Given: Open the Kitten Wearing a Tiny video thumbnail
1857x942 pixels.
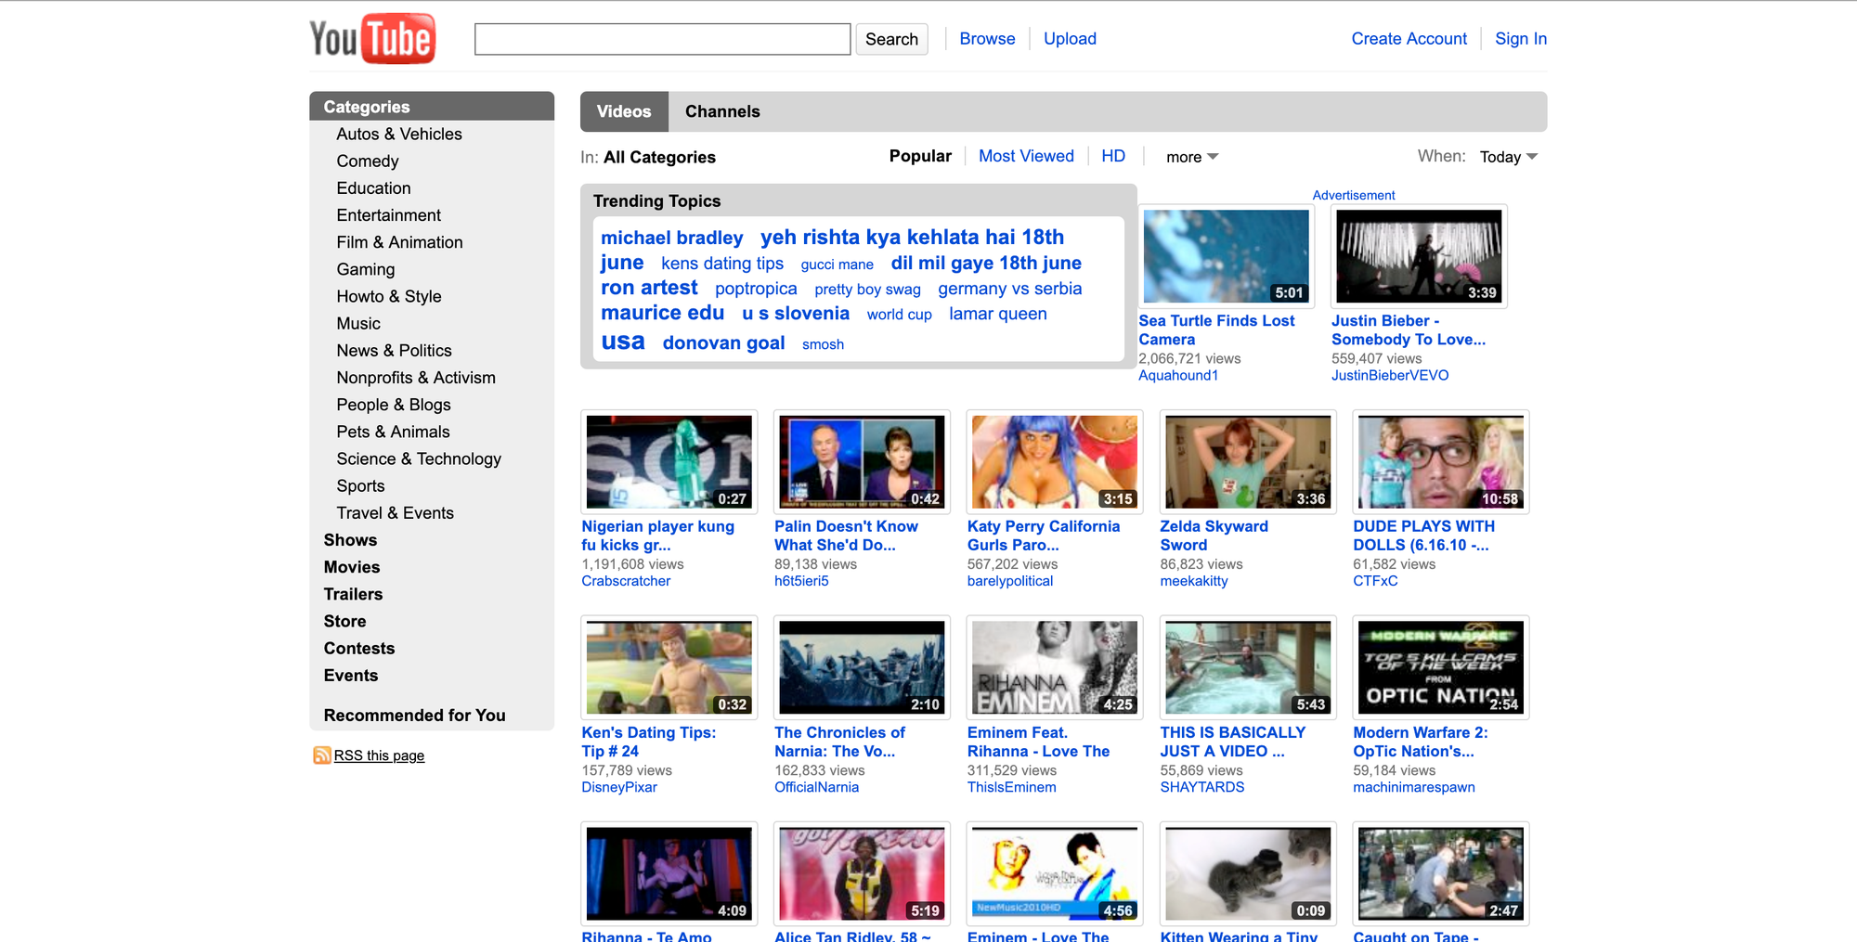Looking at the screenshot, I should (1247, 873).
